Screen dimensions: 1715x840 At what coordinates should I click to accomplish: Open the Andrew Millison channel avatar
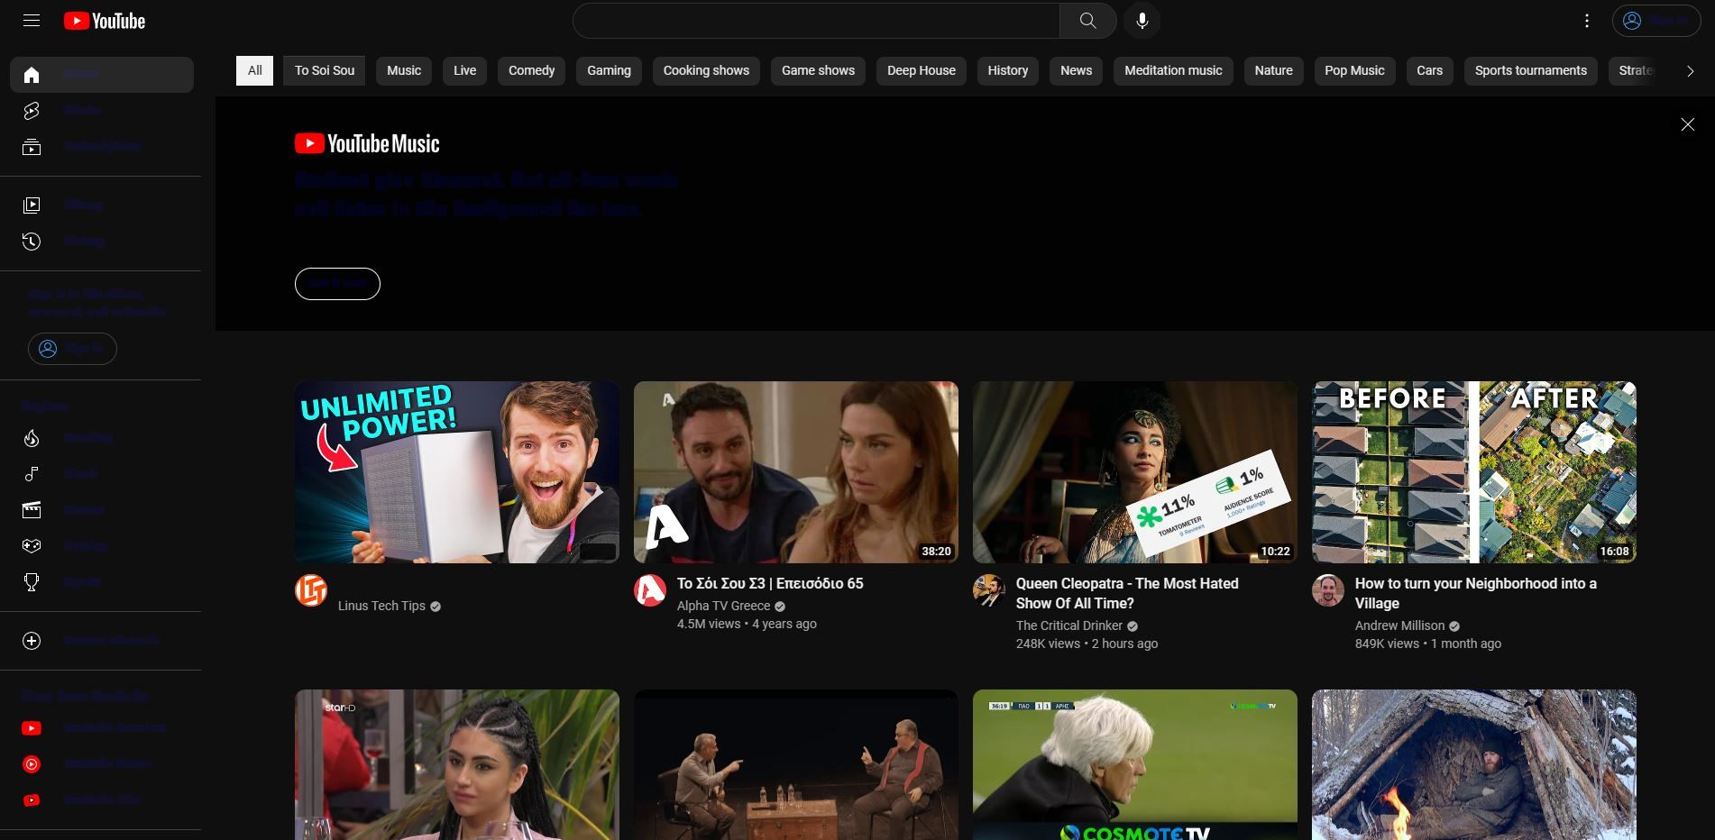point(1328,590)
